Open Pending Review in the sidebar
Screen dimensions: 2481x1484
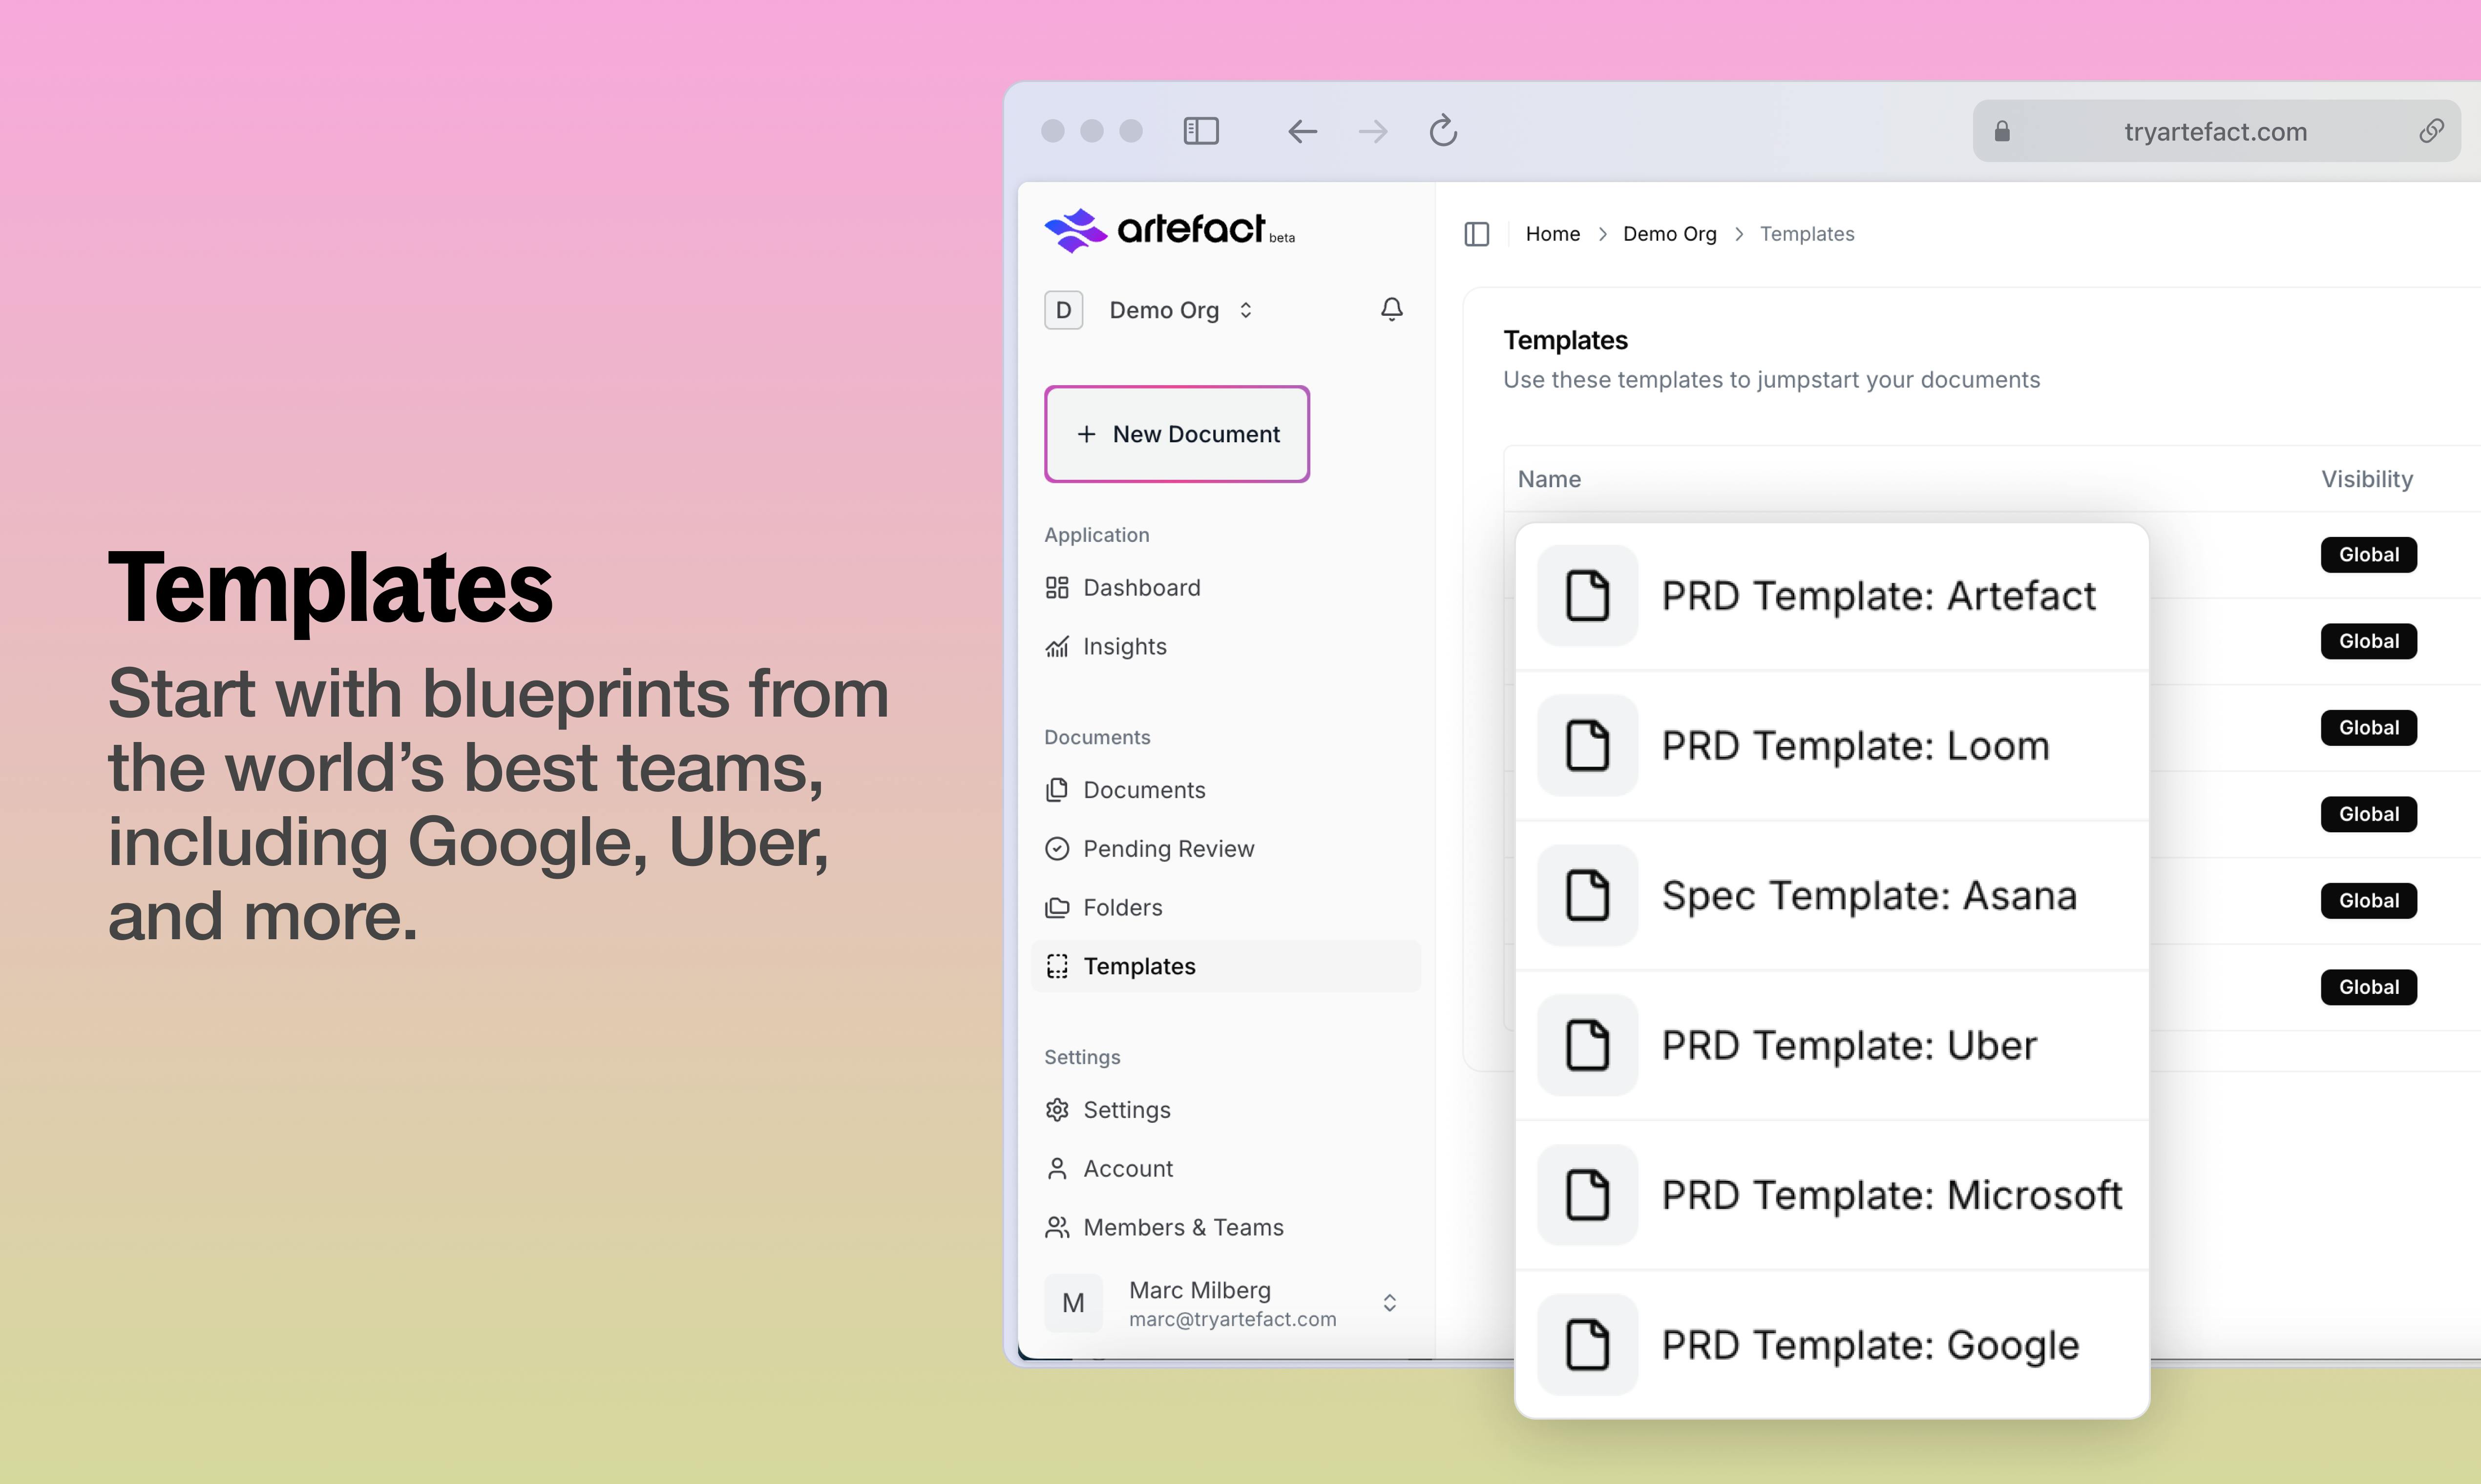point(1225,849)
